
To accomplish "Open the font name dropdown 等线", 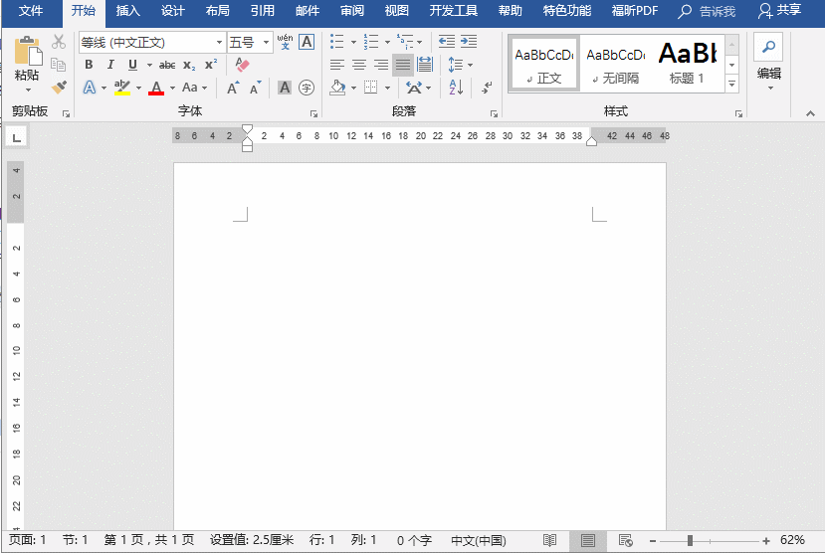I will pos(219,43).
